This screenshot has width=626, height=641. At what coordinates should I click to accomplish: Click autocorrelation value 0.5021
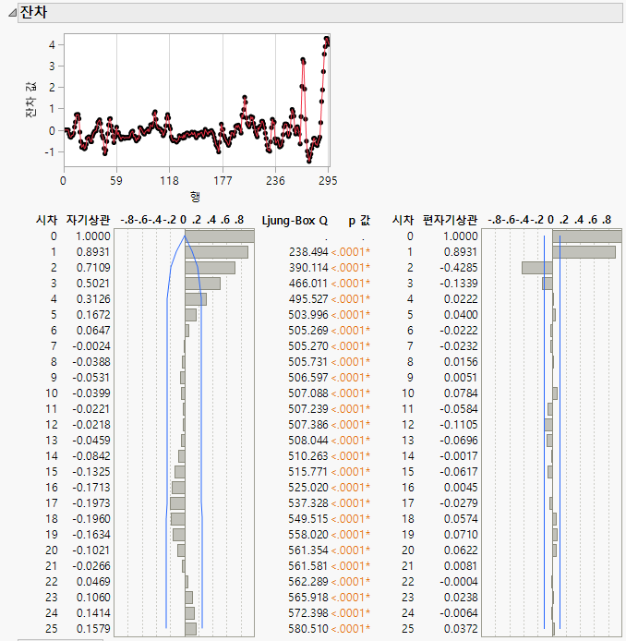click(93, 284)
